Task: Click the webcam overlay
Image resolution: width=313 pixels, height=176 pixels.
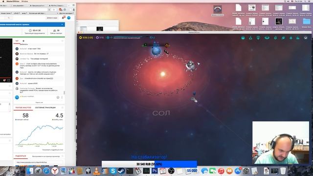Action: point(281,142)
